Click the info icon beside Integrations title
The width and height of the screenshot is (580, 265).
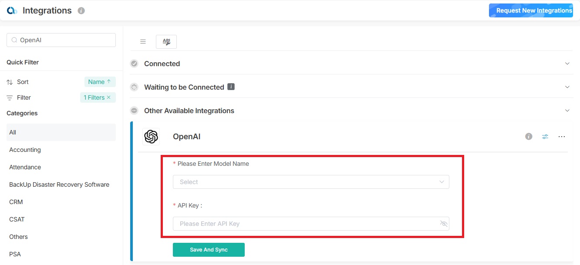pyautogui.click(x=81, y=11)
